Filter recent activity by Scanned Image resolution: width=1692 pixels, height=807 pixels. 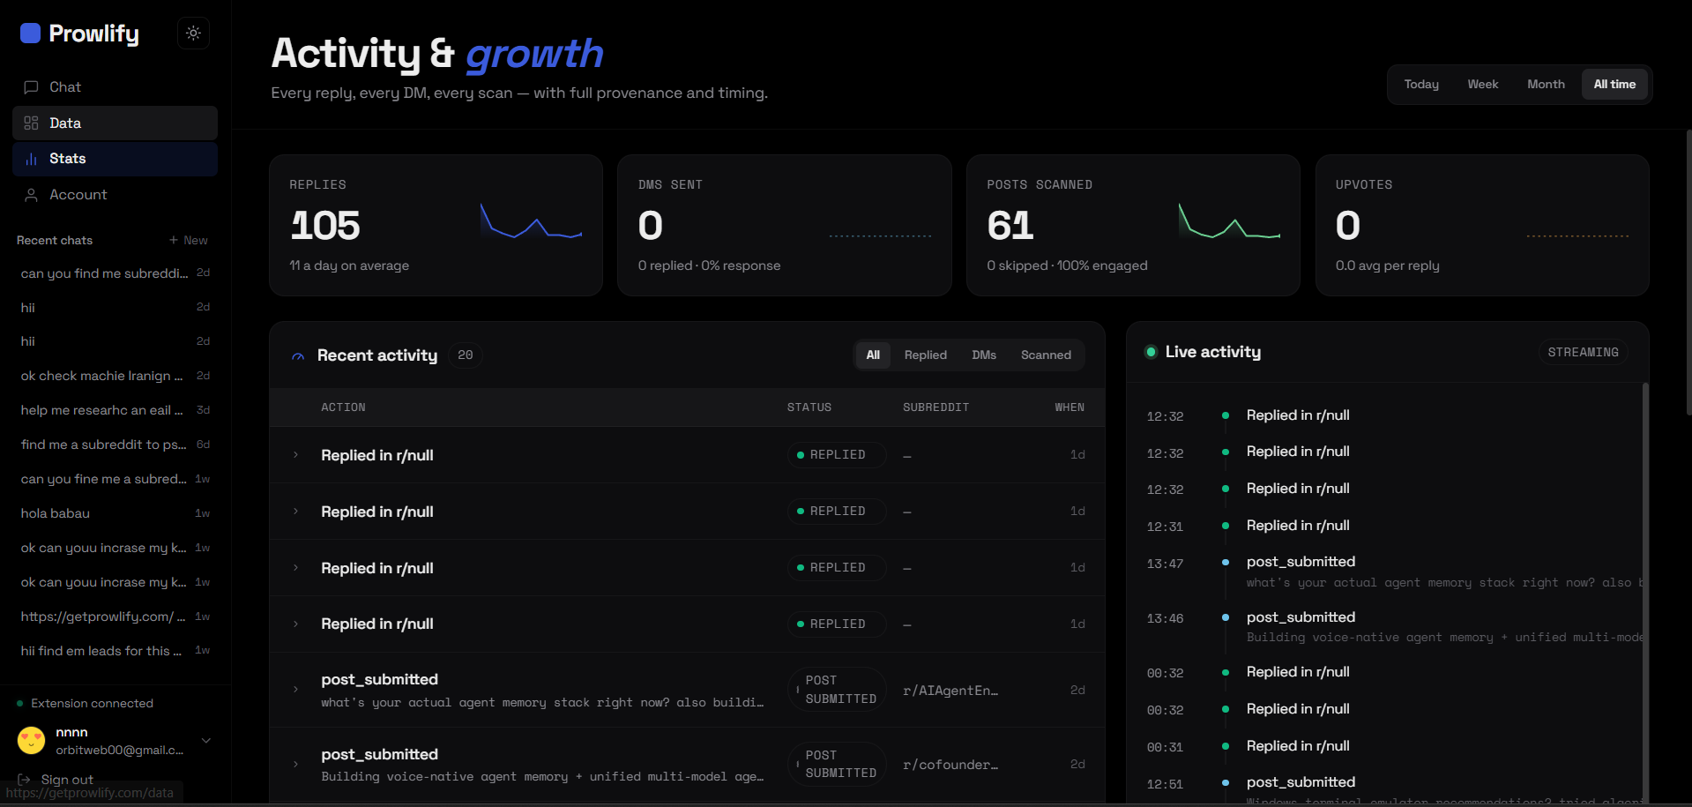(1046, 355)
